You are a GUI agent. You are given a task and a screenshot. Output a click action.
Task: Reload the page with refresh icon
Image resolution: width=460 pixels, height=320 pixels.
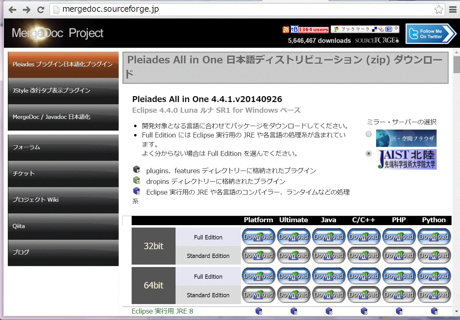tap(41, 10)
